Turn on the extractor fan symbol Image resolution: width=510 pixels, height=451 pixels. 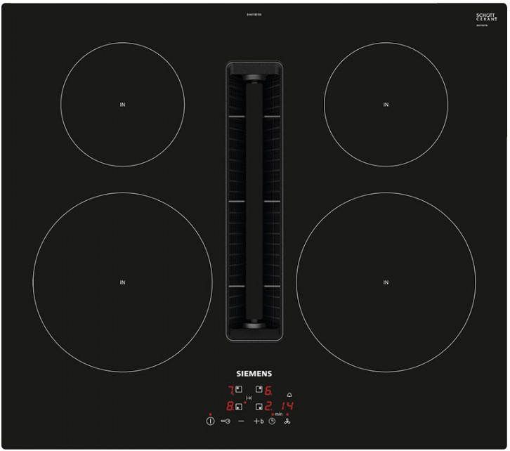click(x=287, y=421)
